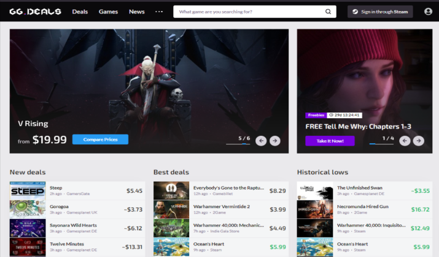This screenshot has height=257, width=439.
Task: Focus the game search field
Action: tap(254, 12)
